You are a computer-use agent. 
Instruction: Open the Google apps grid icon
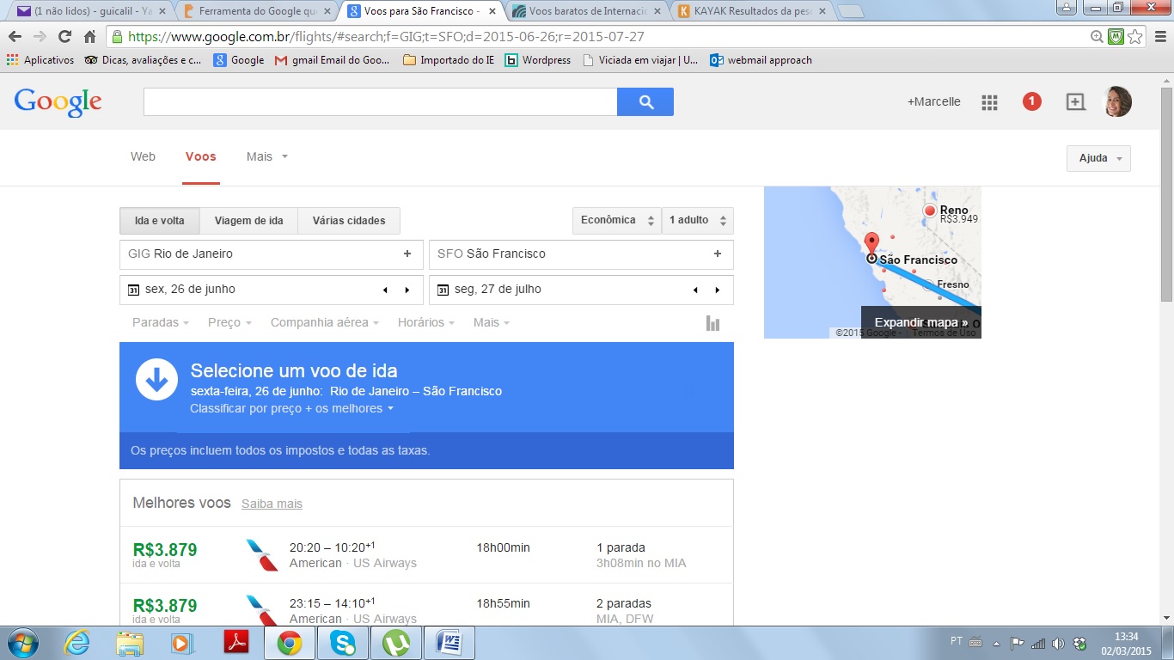(x=989, y=102)
